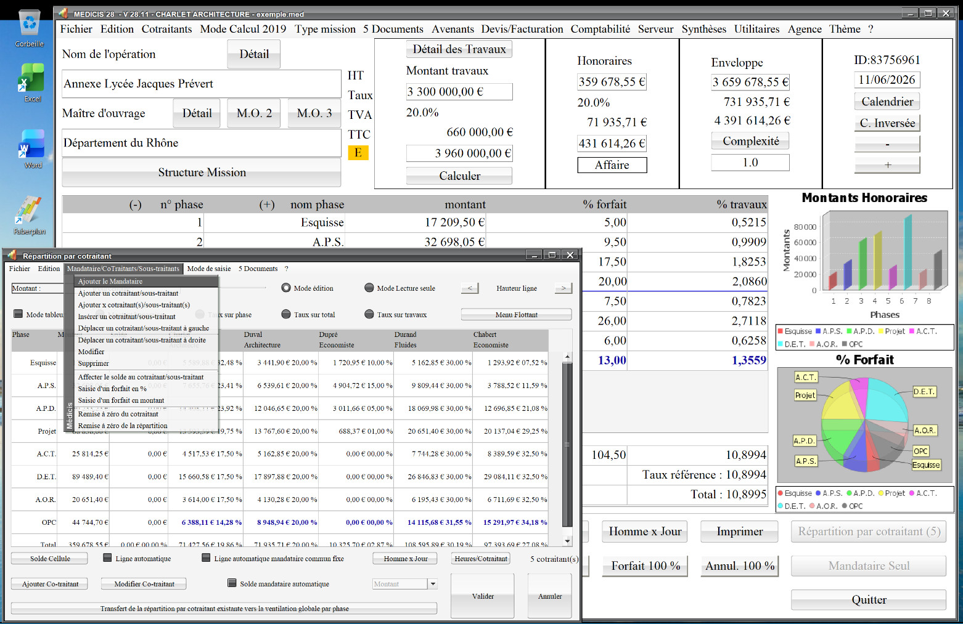Image resolution: width=963 pixels, height=624 pixels.
Task: Select the Taux sur travaux option
Action: (x=369, y=314)
